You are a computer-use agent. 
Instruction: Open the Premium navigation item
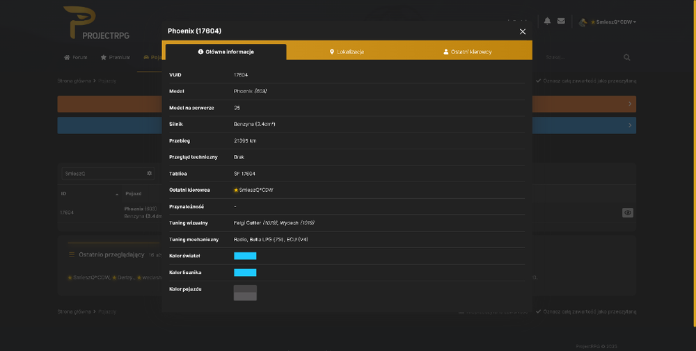tap(116, 57)
